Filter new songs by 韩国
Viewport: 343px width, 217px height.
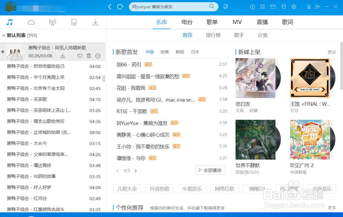click(x=180, y=52)
